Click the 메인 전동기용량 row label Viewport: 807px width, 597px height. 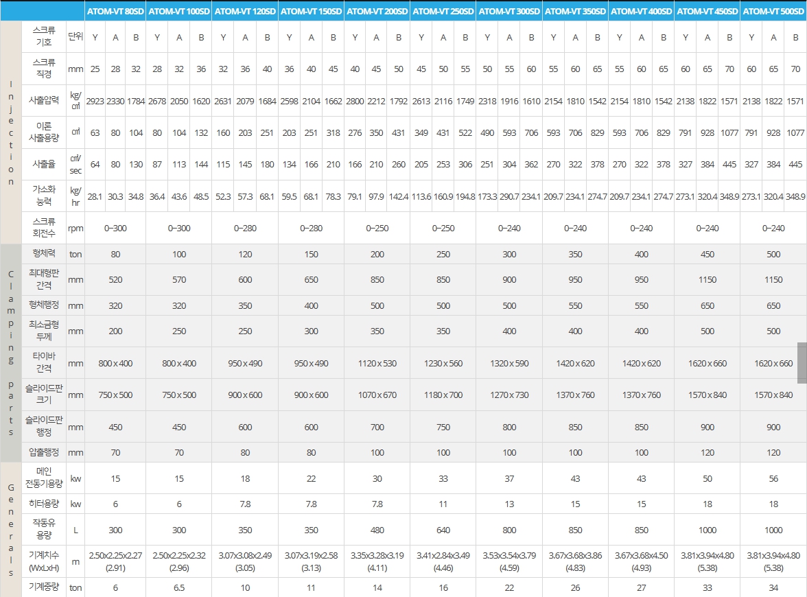click(x=44, y=478)
